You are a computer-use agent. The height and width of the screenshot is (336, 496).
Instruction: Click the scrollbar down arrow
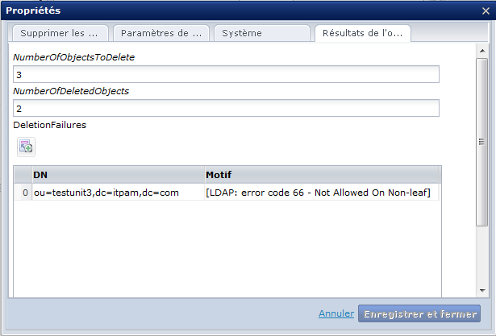tap(482, 291)
